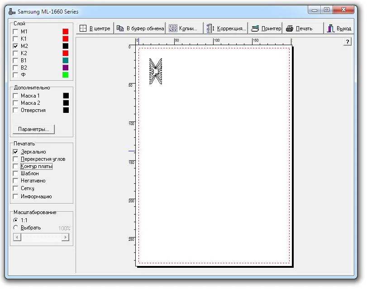Enable the B1 layer checkbox
Viewport: 367px width, 289px height.
(15, 60)
